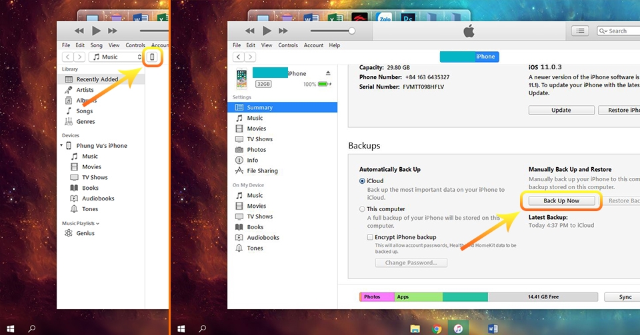Select the iCloud backup radio button
640x335 pixels.
[x=362, y=181]
